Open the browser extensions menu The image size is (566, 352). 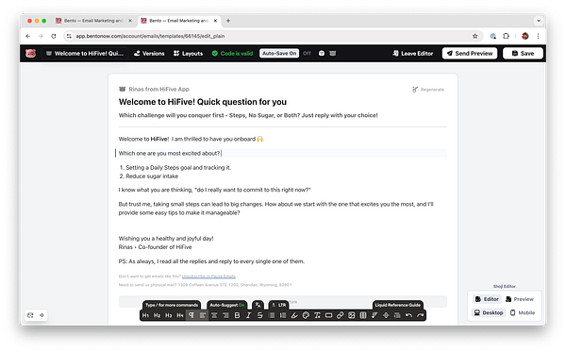coord(506,36)
